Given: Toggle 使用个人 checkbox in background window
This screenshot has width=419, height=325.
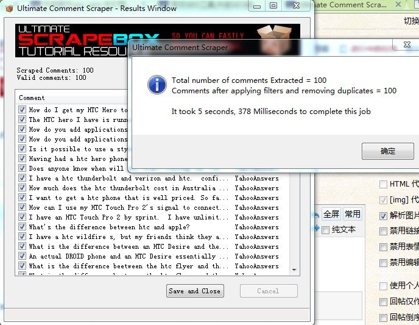Looking at the screenshot, I should [383, 286].
